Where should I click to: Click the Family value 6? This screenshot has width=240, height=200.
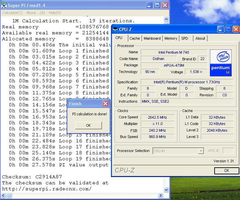148,88
